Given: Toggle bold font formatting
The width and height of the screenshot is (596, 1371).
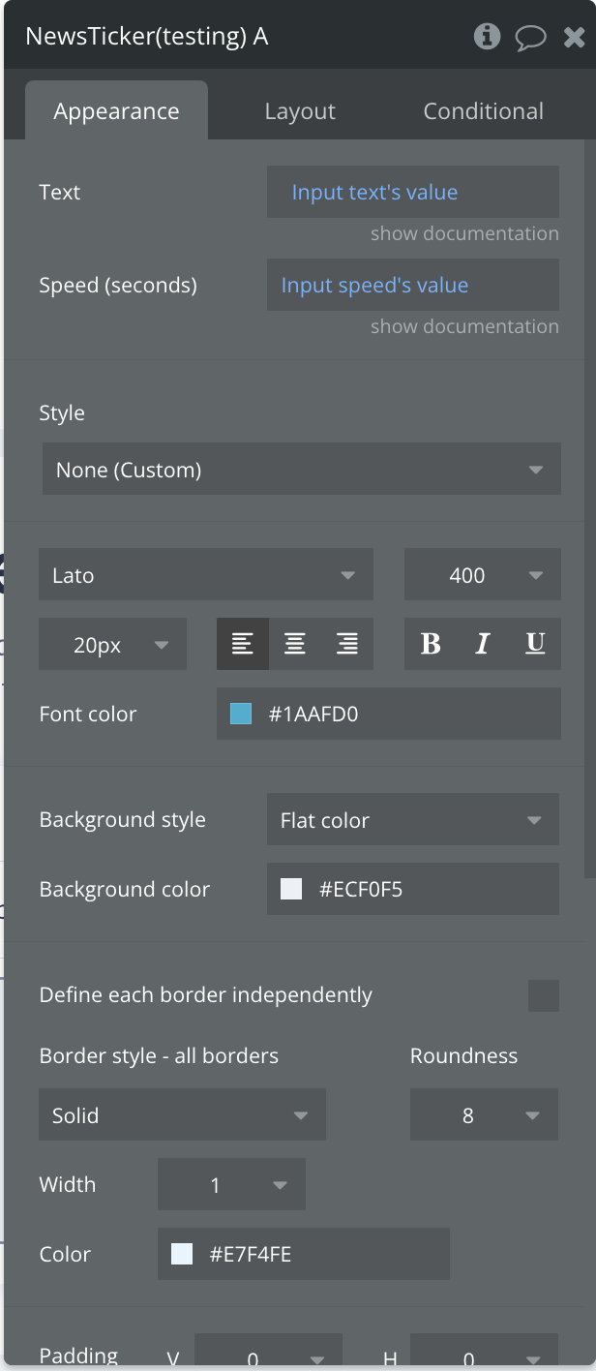Looking at the screenshot, I should (x=431, y=644).
